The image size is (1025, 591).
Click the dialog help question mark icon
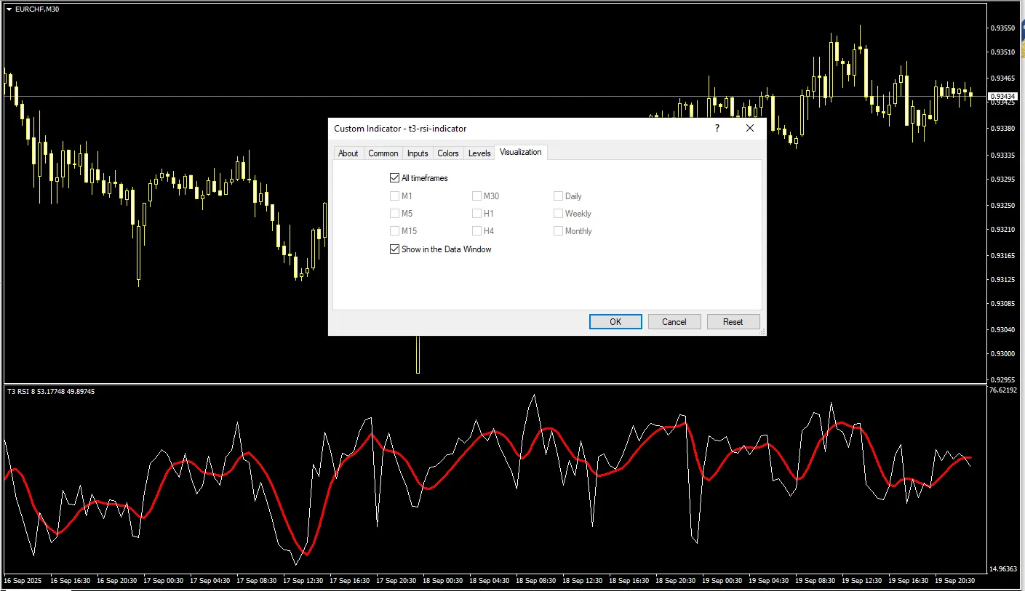(x=717, y=128)
